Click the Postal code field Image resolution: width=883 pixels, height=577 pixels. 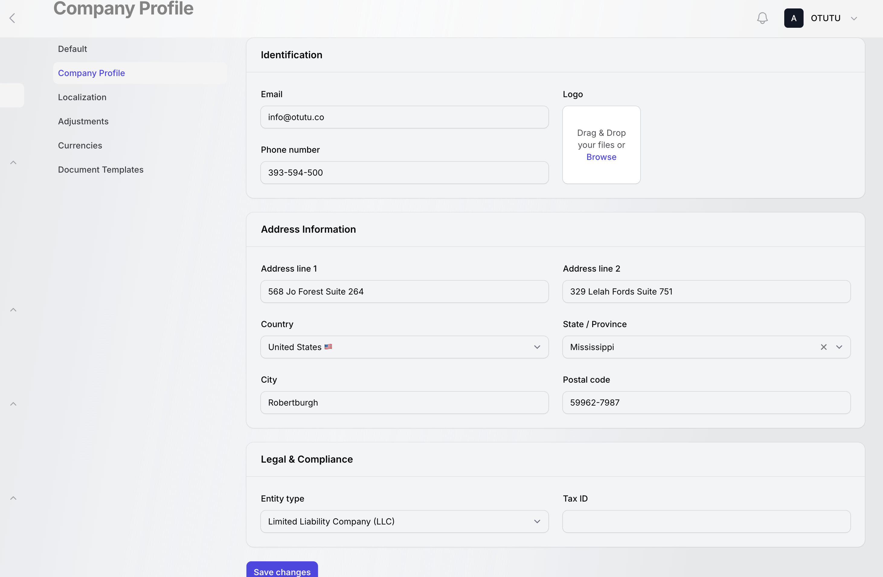click(706, 403)
